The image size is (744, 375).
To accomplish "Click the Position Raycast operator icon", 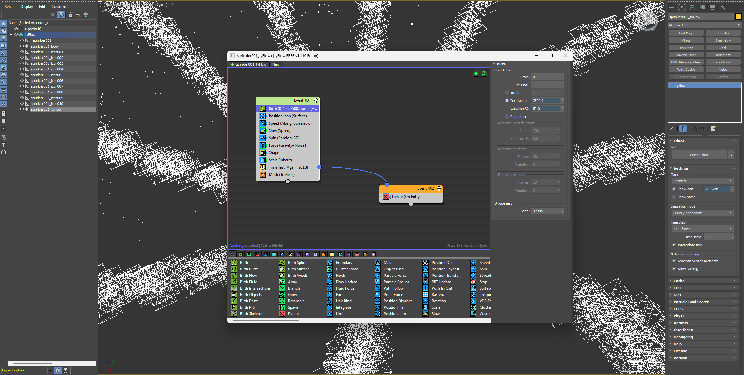I will pyautogui.click(x=425, y=269).
